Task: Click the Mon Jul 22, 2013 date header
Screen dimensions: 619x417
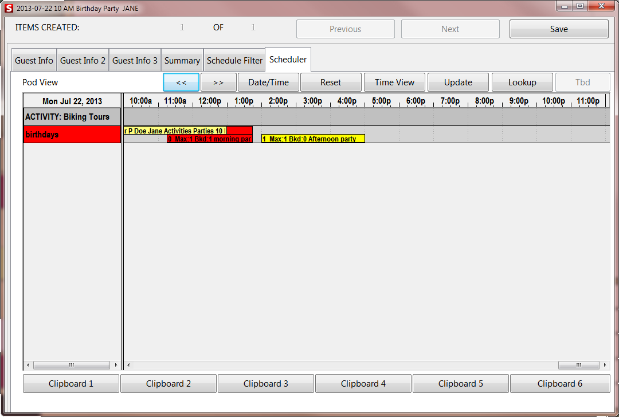Action: click(72, 101)
